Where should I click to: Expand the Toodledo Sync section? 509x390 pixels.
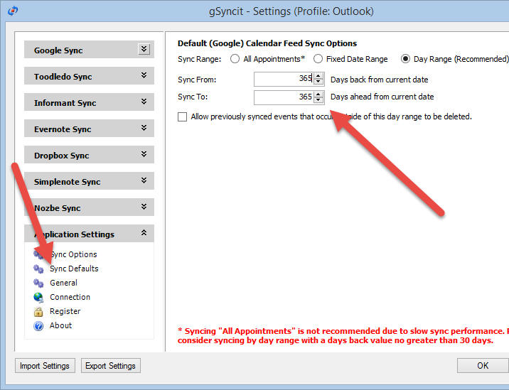click(x=144, y=75)
